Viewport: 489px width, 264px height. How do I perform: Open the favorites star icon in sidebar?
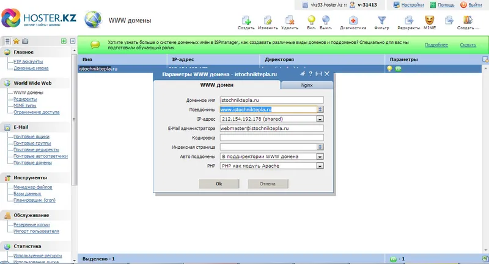click(17, 41)
